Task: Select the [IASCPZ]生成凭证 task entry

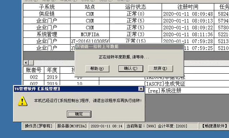Action: click(x=165, y=84)
